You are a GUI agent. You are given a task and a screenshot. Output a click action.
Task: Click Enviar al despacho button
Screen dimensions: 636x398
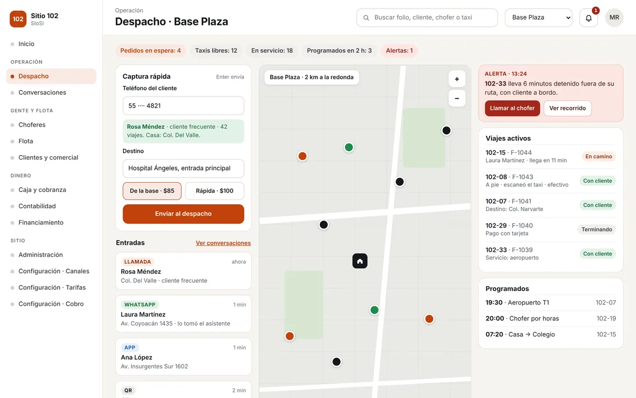[x=183, y=214]
